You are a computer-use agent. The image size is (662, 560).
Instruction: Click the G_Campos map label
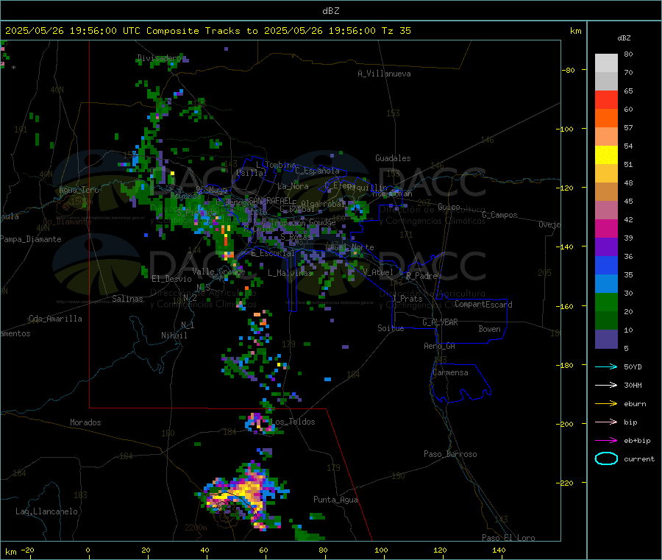point(499,215)
